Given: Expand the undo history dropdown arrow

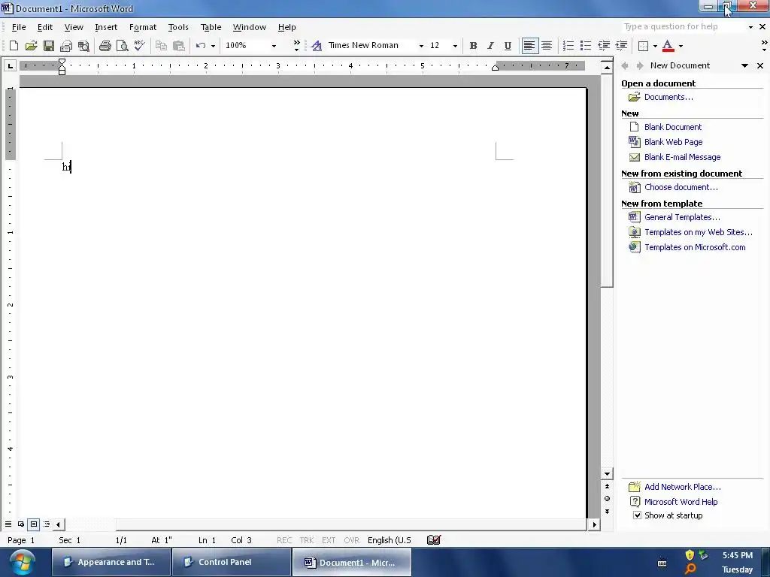Looking at the screenshot, I should [213, 46].
